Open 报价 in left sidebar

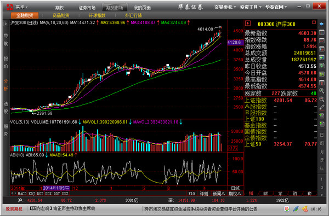click(x=5, y=62)
